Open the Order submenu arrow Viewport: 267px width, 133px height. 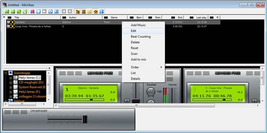click(x=161, y=67)
